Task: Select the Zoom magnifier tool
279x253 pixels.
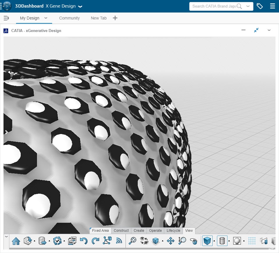Action: tap(182, 241)
